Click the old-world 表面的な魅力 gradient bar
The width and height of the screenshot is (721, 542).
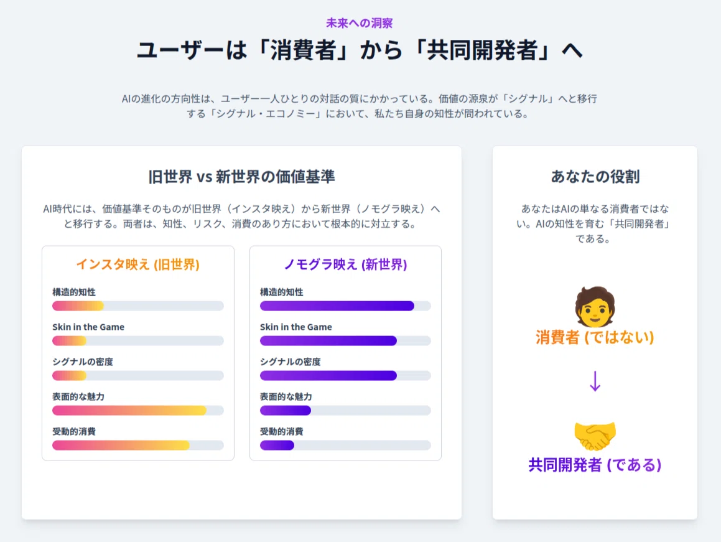[x=138, y=411]
